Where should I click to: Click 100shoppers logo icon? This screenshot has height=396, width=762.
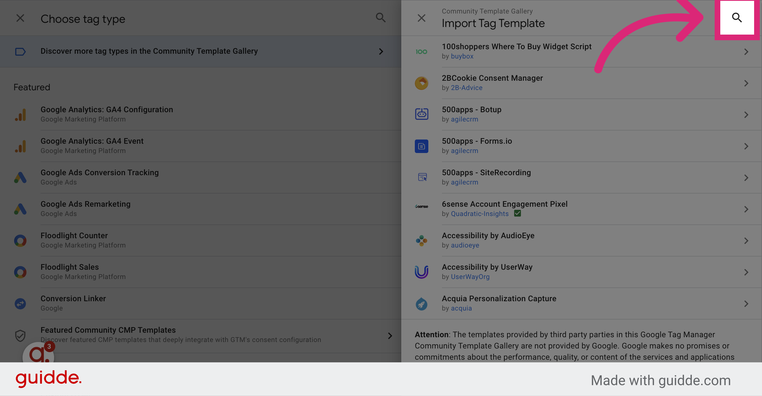(x=421, y=52)
